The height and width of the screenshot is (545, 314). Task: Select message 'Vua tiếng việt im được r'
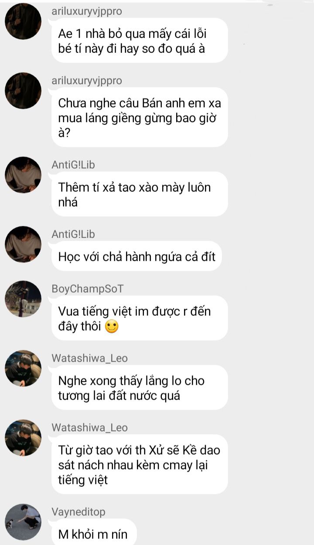140,318
